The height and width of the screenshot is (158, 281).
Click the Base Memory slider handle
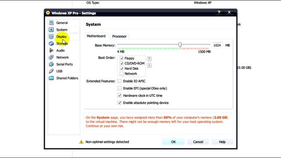click(180, 45)
